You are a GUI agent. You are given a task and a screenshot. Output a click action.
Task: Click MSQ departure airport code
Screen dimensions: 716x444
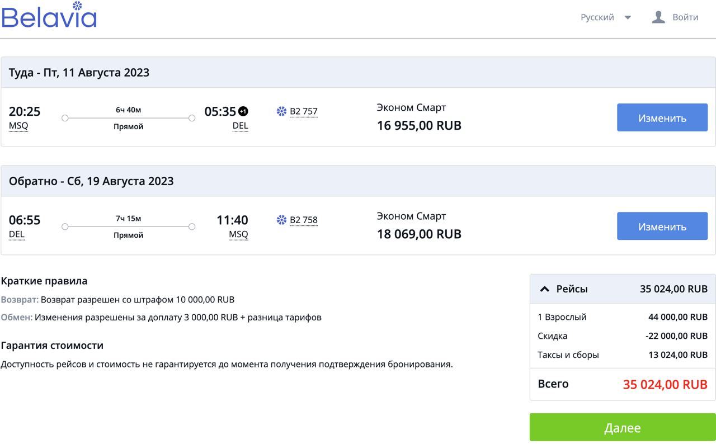pos(18,126)
